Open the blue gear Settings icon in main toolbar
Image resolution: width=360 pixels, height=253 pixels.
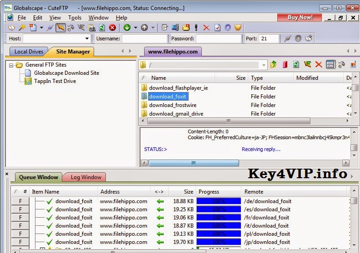coord(228,28)
